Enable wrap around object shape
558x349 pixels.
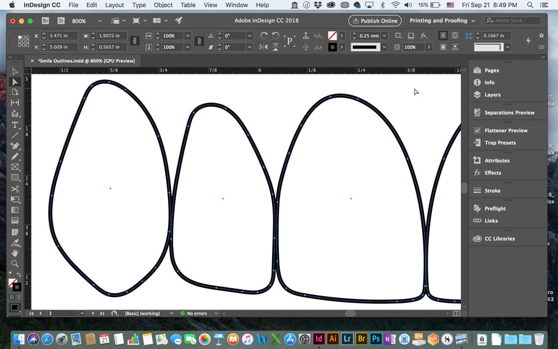pos(443,47)
